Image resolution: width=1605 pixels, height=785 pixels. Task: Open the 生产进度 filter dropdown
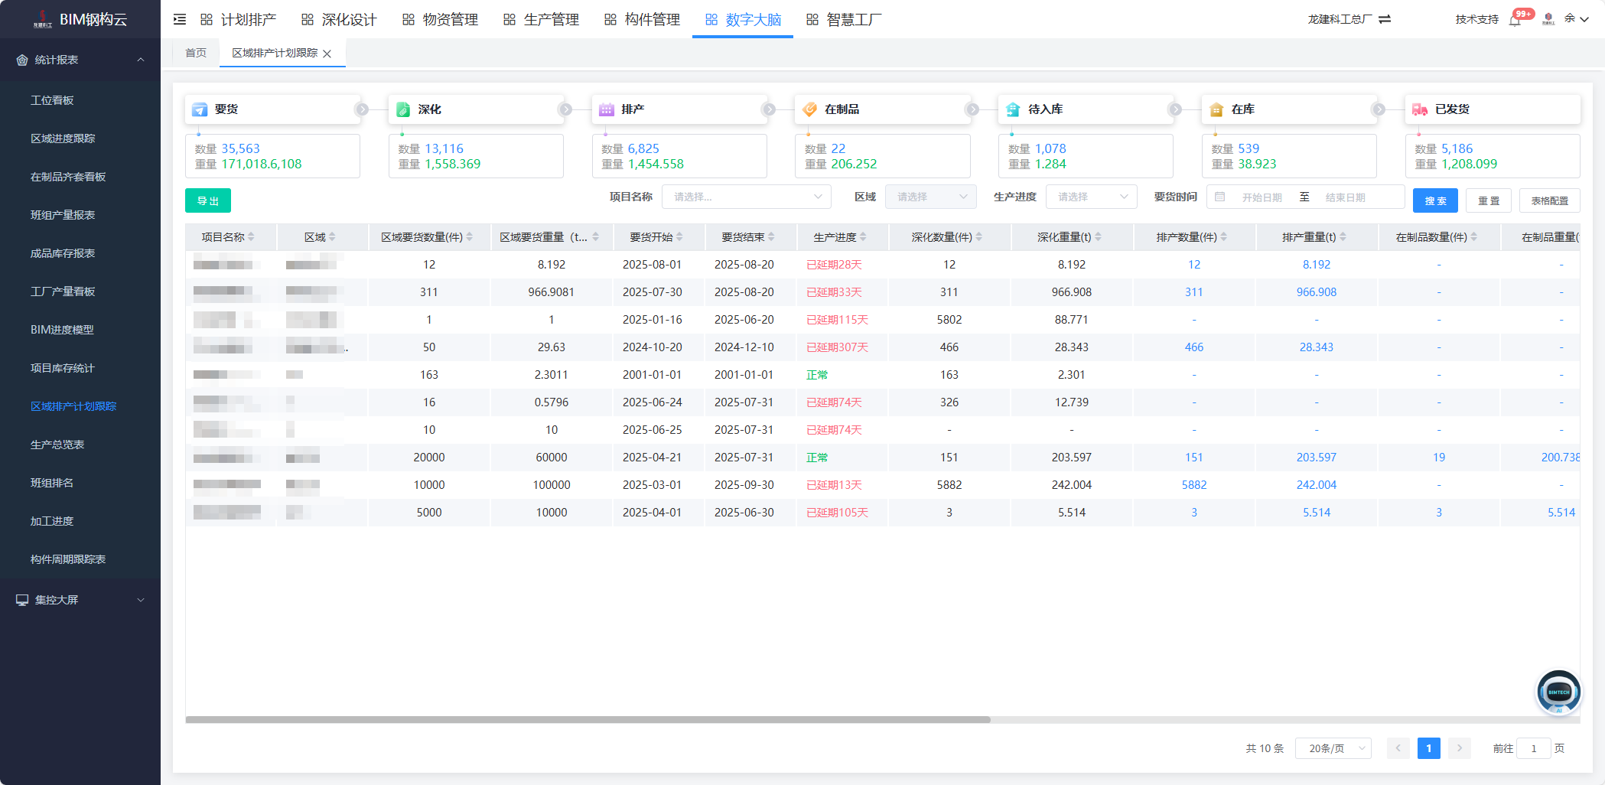(x=1092, y=197)
